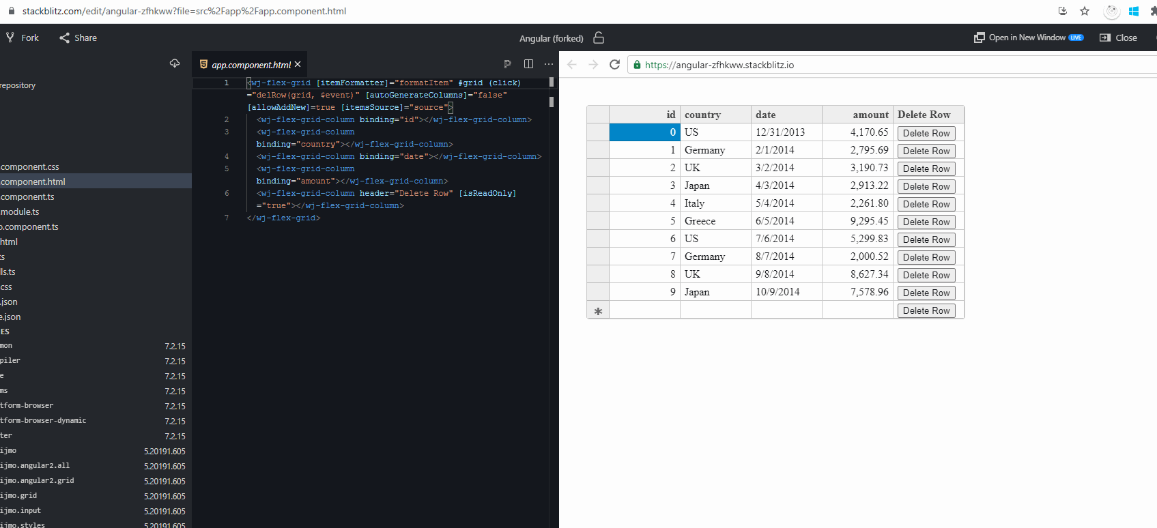Image resolution: width=1157 pixels, height=528 pixels.
Task: Click Delete Row in the new-row line
Action: [926, 310]
